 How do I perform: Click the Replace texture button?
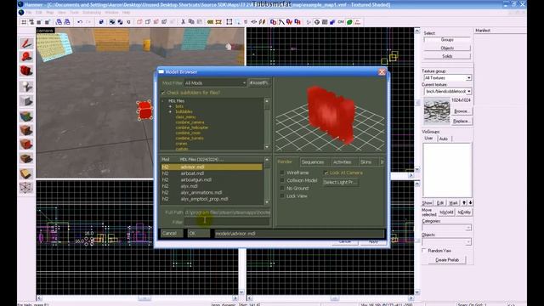tap(461, 121)
